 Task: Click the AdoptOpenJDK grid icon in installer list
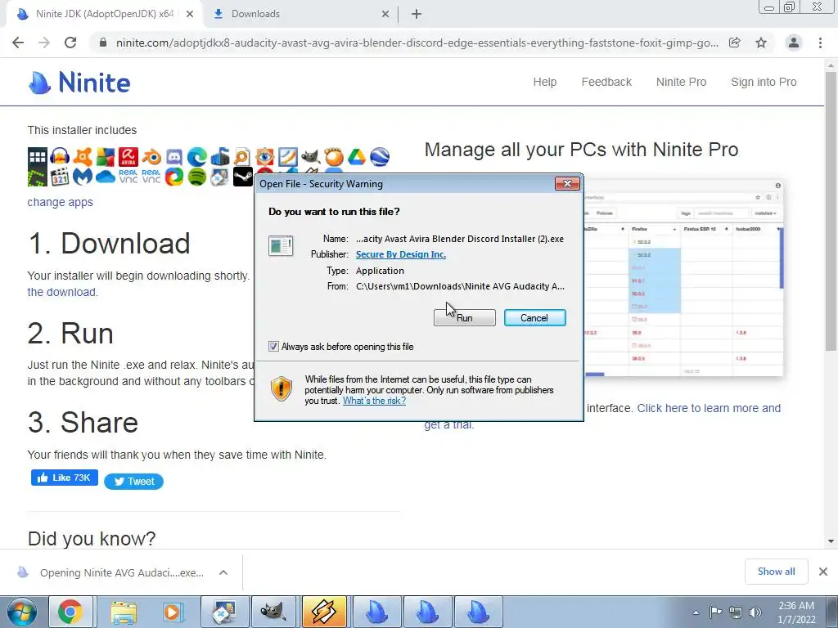click(38, 157)
